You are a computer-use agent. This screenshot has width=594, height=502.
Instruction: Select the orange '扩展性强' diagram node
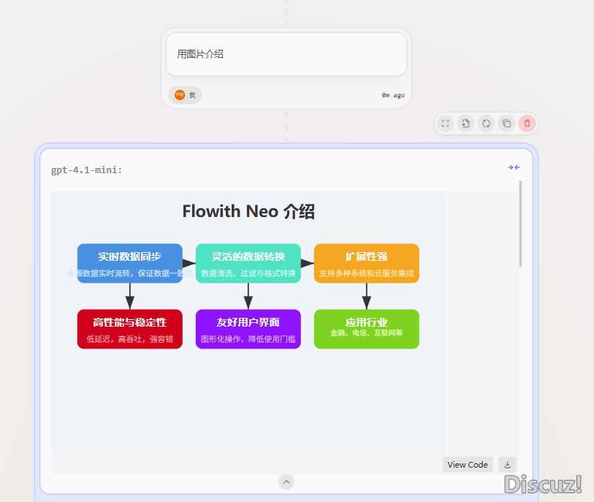(x=367, y=263)
